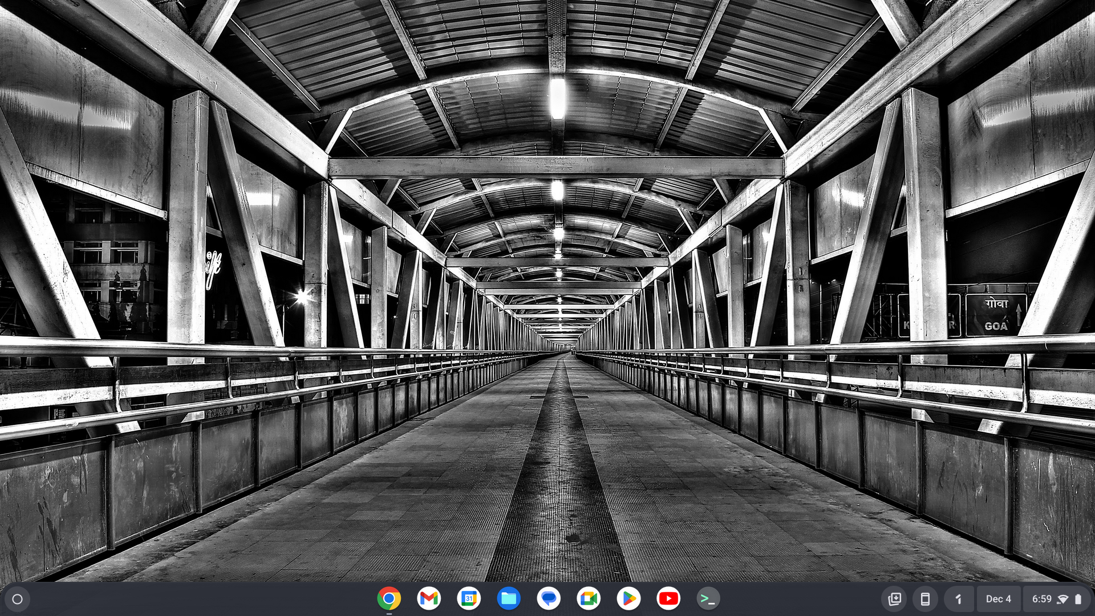Open the Tote holding space

894,599
